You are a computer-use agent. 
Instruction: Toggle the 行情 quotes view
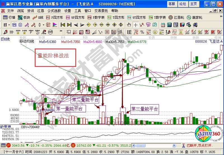[x=10, y=17]
